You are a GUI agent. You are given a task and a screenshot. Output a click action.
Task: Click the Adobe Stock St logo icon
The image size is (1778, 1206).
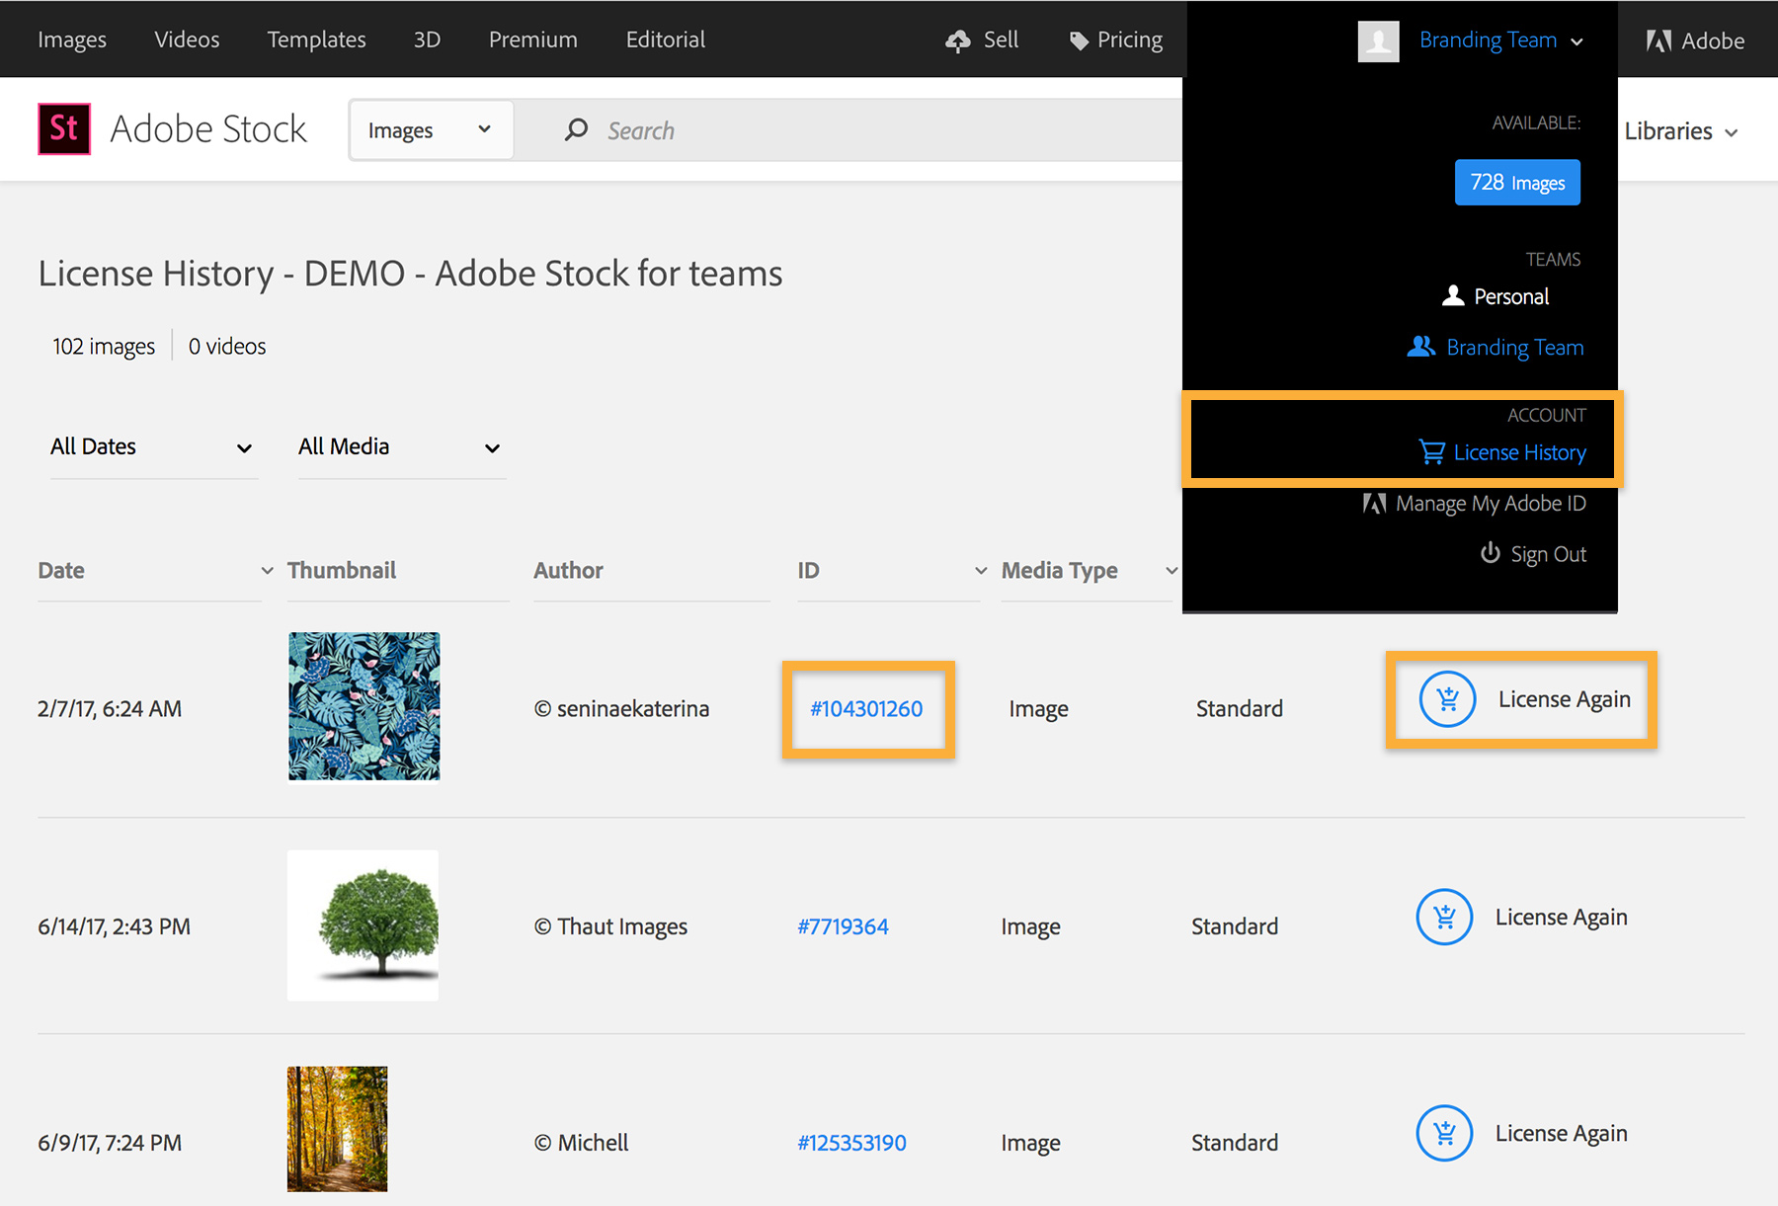coord(64,129)
